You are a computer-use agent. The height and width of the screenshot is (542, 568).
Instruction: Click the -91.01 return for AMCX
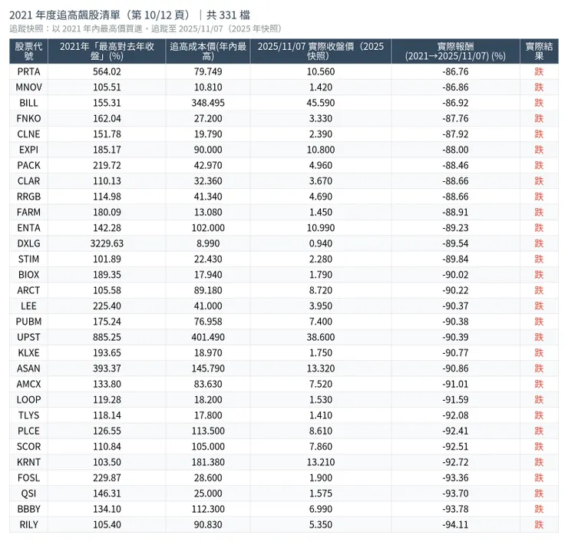455,384
